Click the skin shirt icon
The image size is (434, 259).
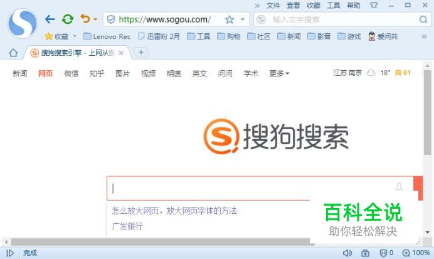pyautogui.click(x=374, y=5)
